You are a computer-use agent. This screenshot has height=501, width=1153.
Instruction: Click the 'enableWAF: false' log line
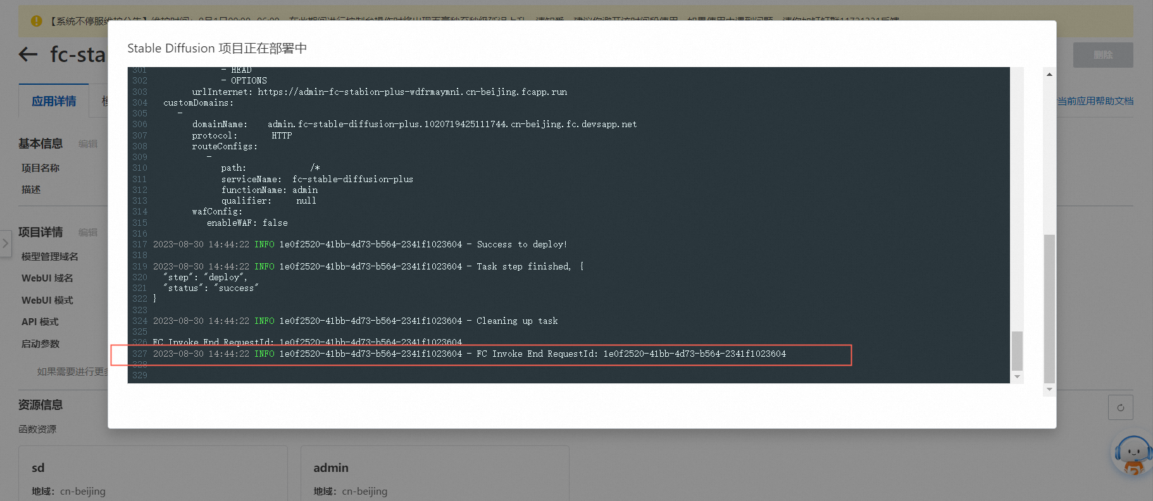coord(247,223)
